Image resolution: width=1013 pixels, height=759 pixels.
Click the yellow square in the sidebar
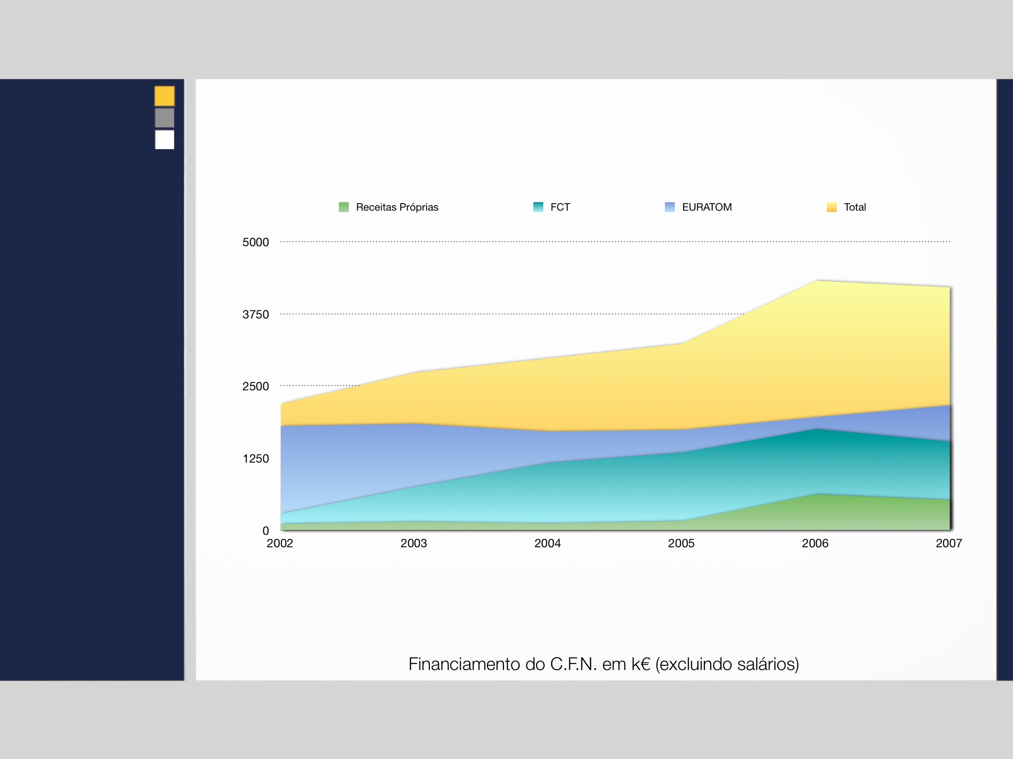pyautogui.click(x=165, y=96)
